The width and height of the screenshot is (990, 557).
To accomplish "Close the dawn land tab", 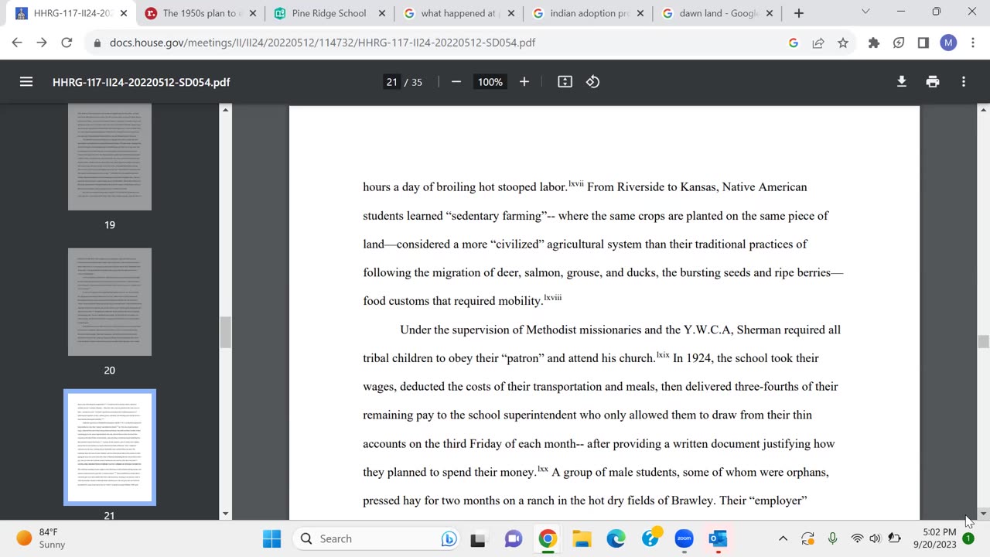I will (x=770, y=13).
